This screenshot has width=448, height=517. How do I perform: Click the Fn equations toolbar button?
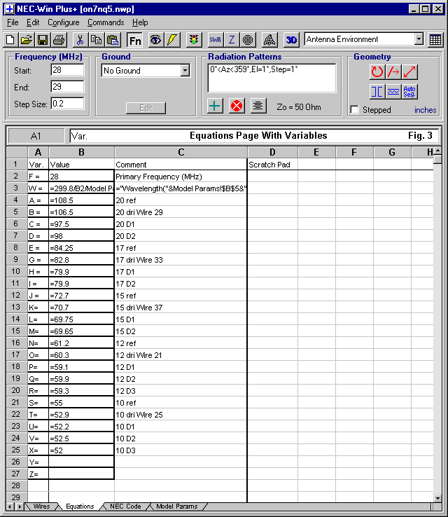pos(134,40)
